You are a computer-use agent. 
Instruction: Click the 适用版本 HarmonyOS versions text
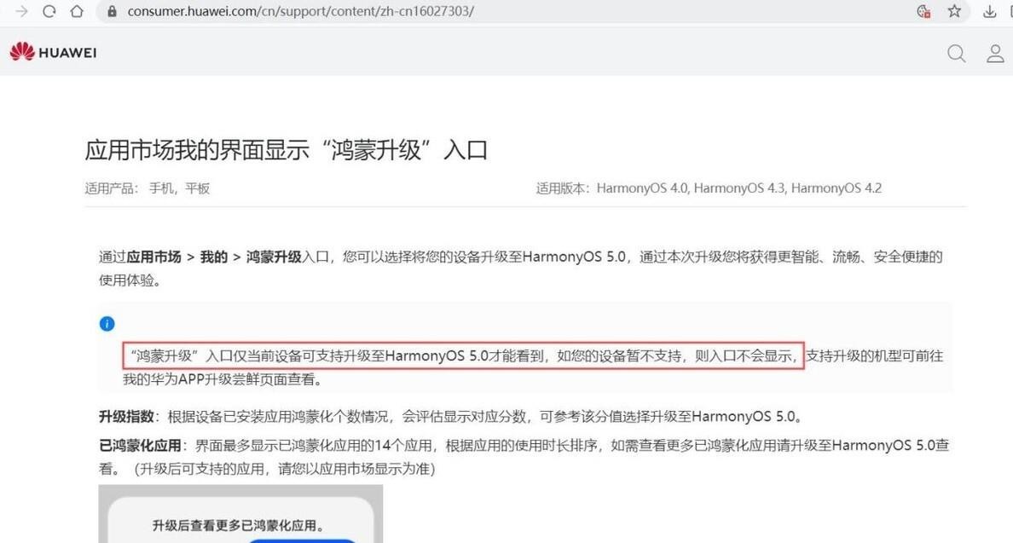click(709, 188)
